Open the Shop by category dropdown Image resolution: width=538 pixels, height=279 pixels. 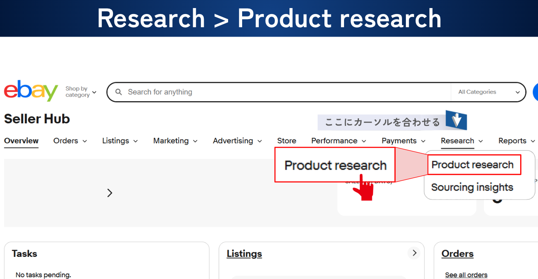(x=81, y=92)
